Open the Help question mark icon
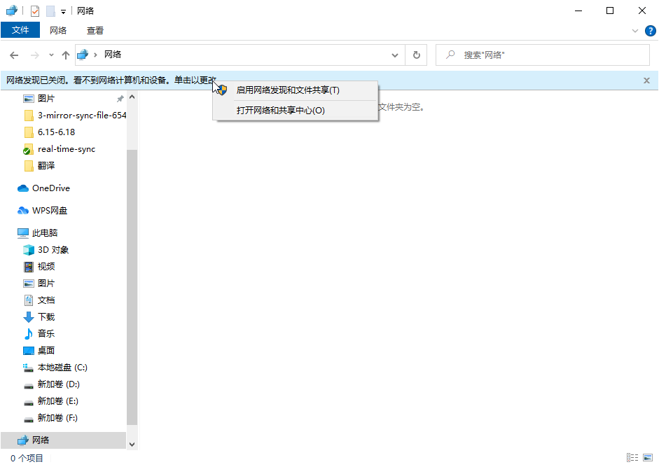Image resolution: width=659 pixels, height=467 pixels. pyautogui.click(x=649, y=31)
